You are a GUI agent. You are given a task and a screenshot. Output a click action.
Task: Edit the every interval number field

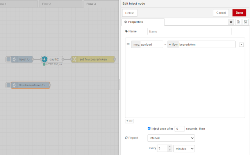click(162, 148)
